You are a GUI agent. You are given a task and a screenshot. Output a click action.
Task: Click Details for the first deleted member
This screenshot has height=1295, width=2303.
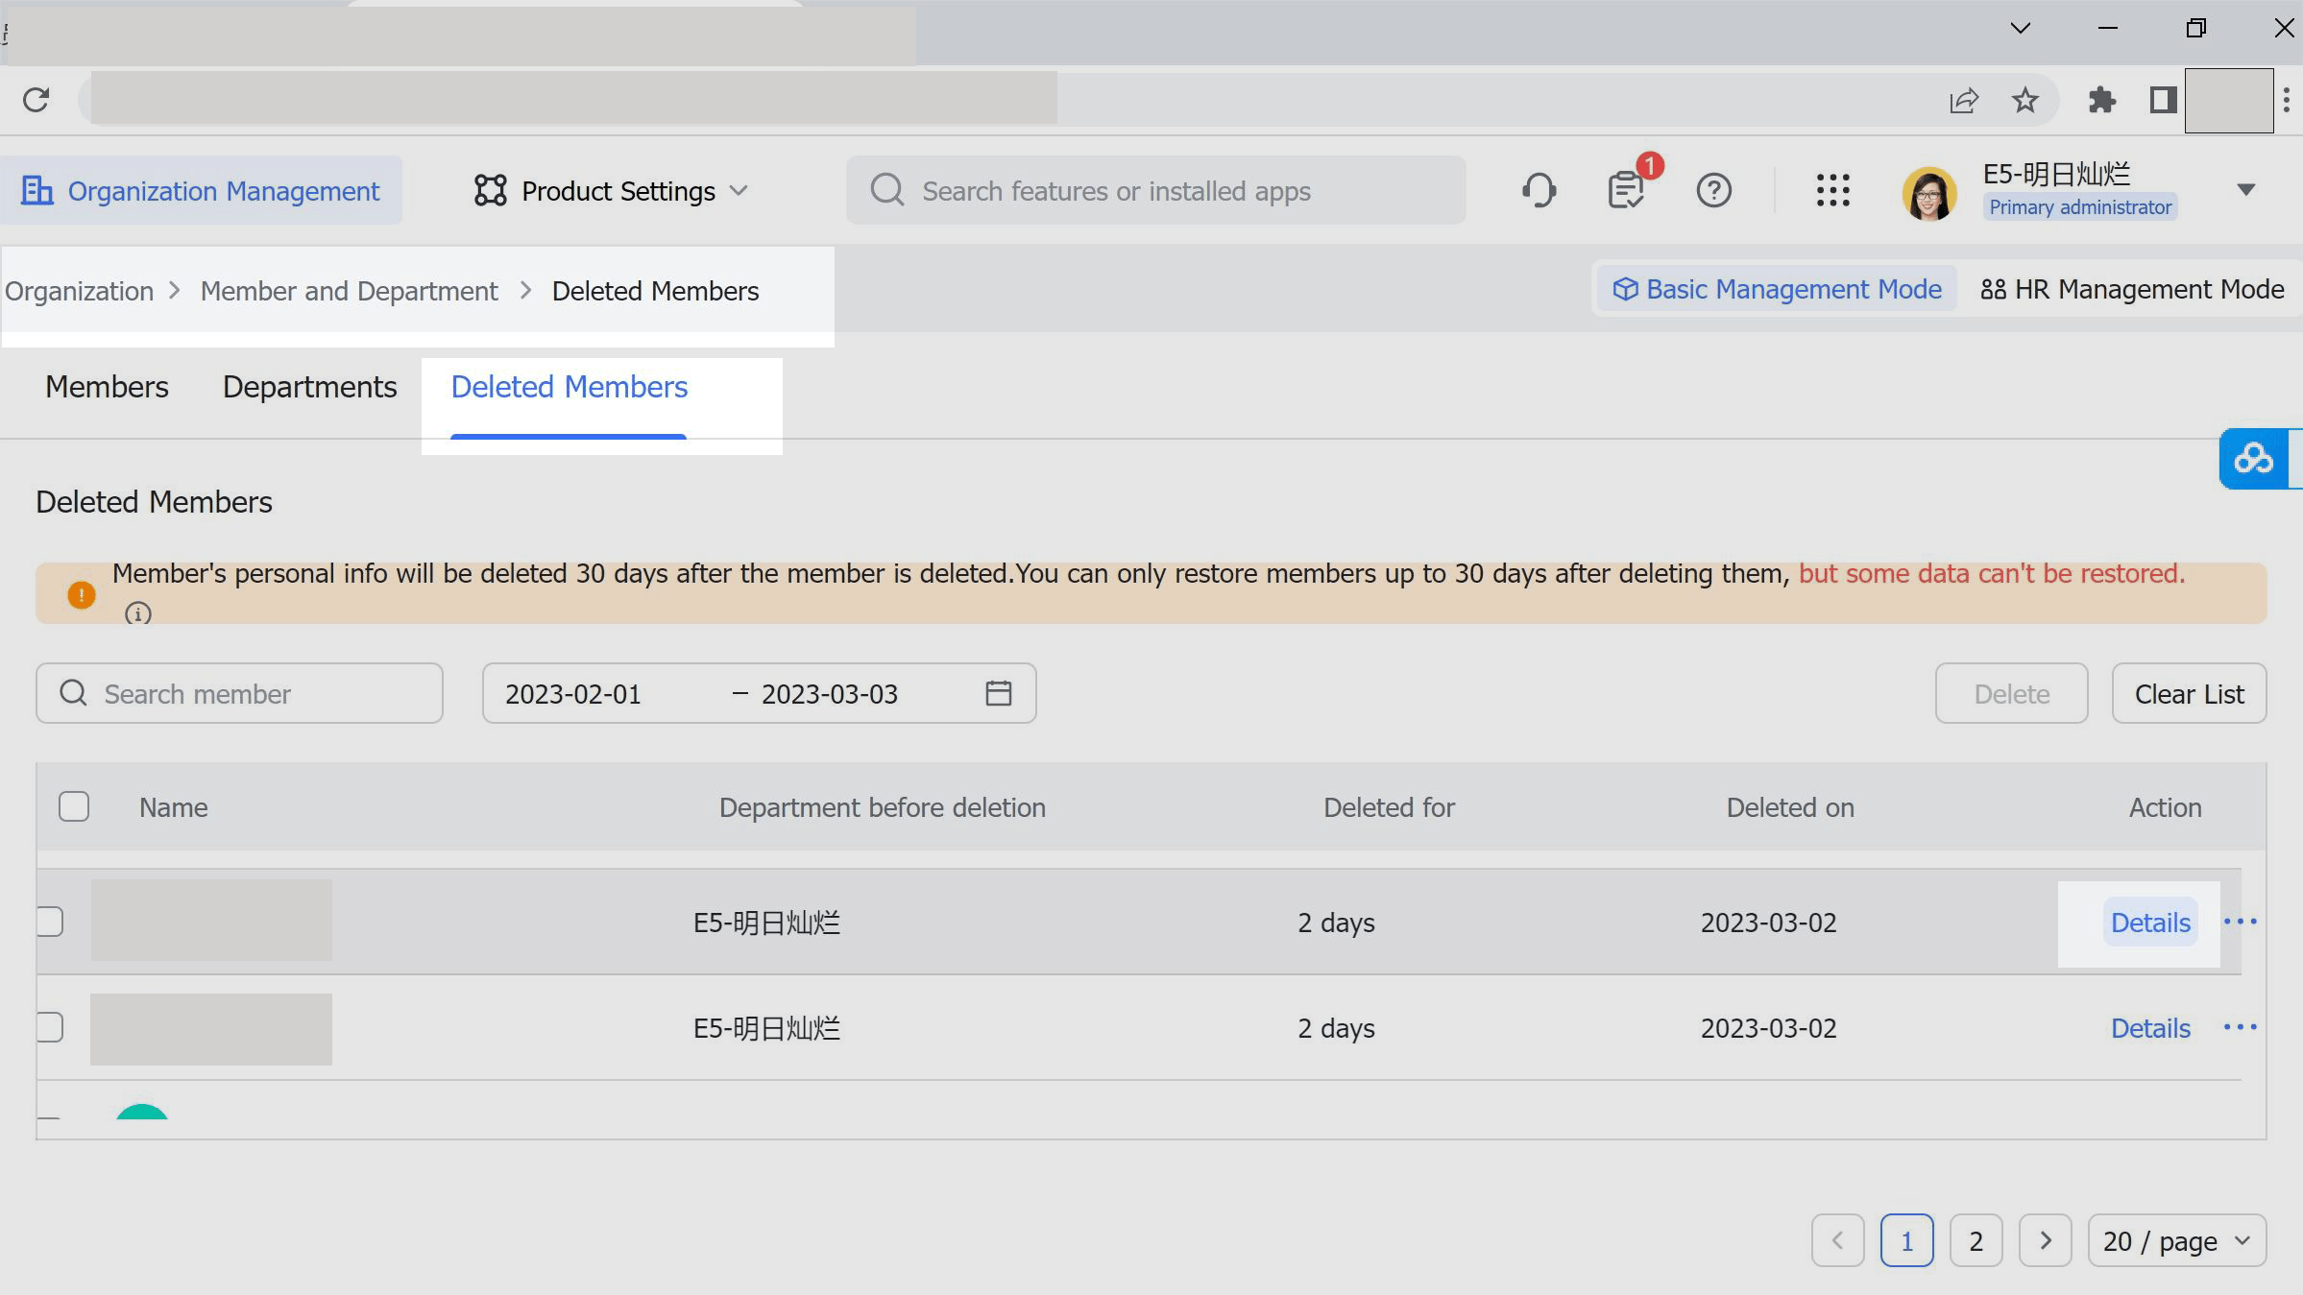click(2151, 922)
